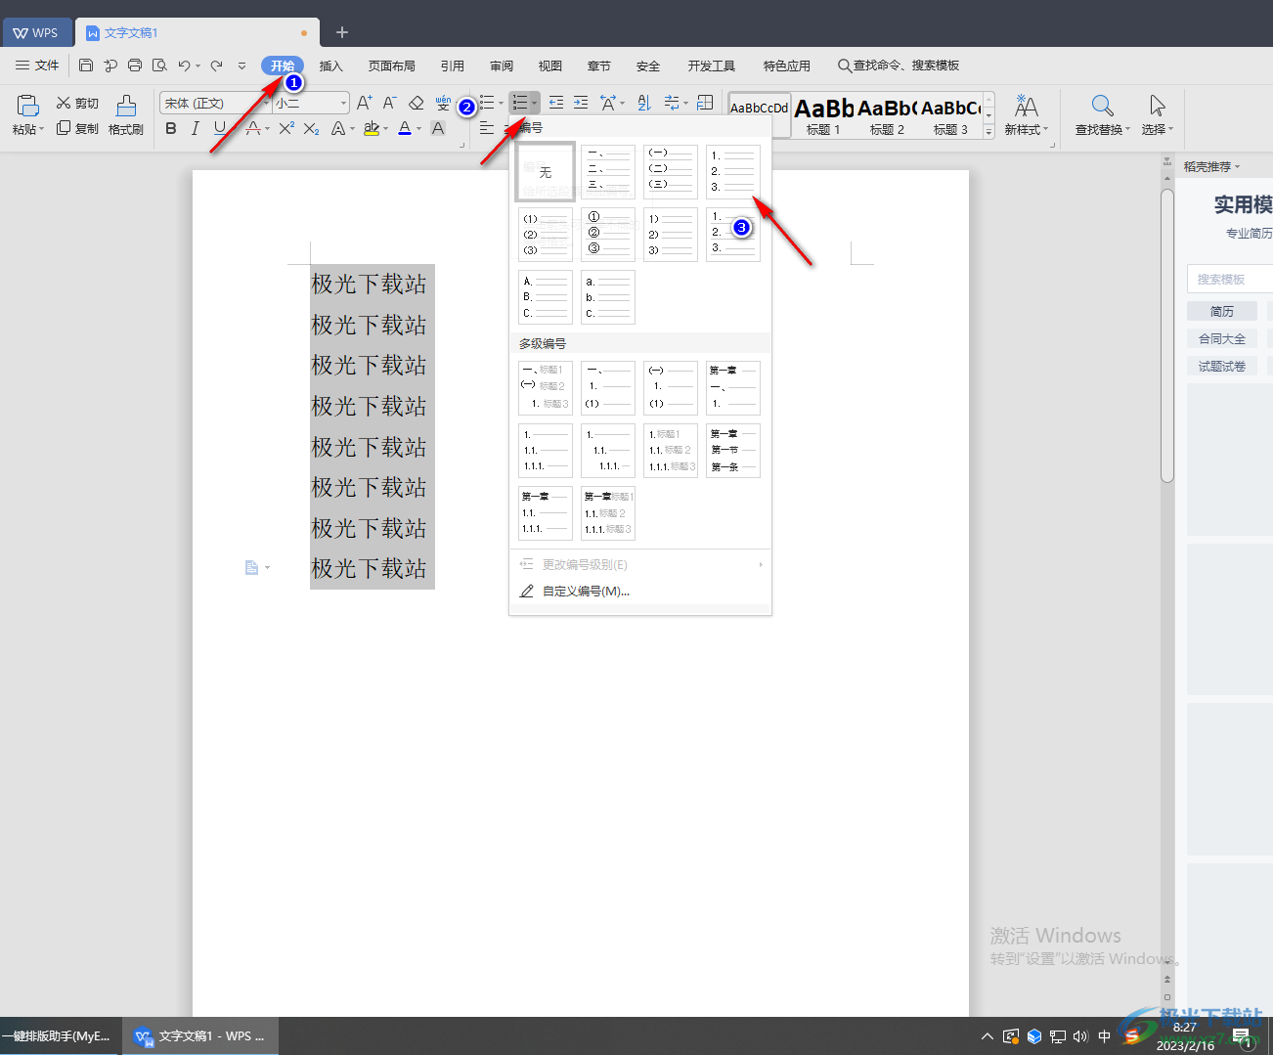Toggle Italic formatting

pos(196,128)
